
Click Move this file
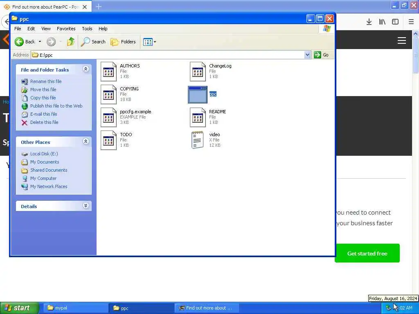43,90
